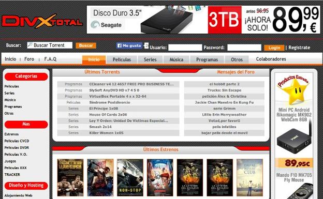Click the DivXTotal site logo
Image resolution: width=323 pixels, height=199 pixels.
click(42, 21)
